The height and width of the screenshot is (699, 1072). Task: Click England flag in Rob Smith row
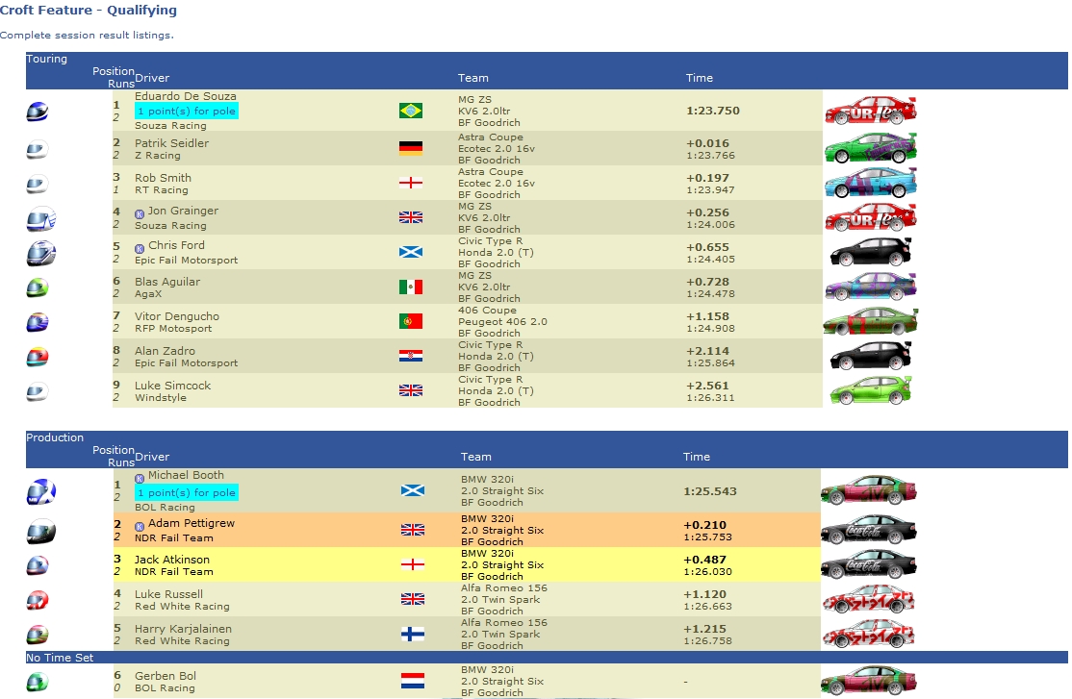[x=411, y=183]
